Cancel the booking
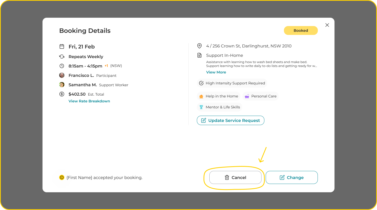Viewport: 377px width, 210px height. coord(235,177)
